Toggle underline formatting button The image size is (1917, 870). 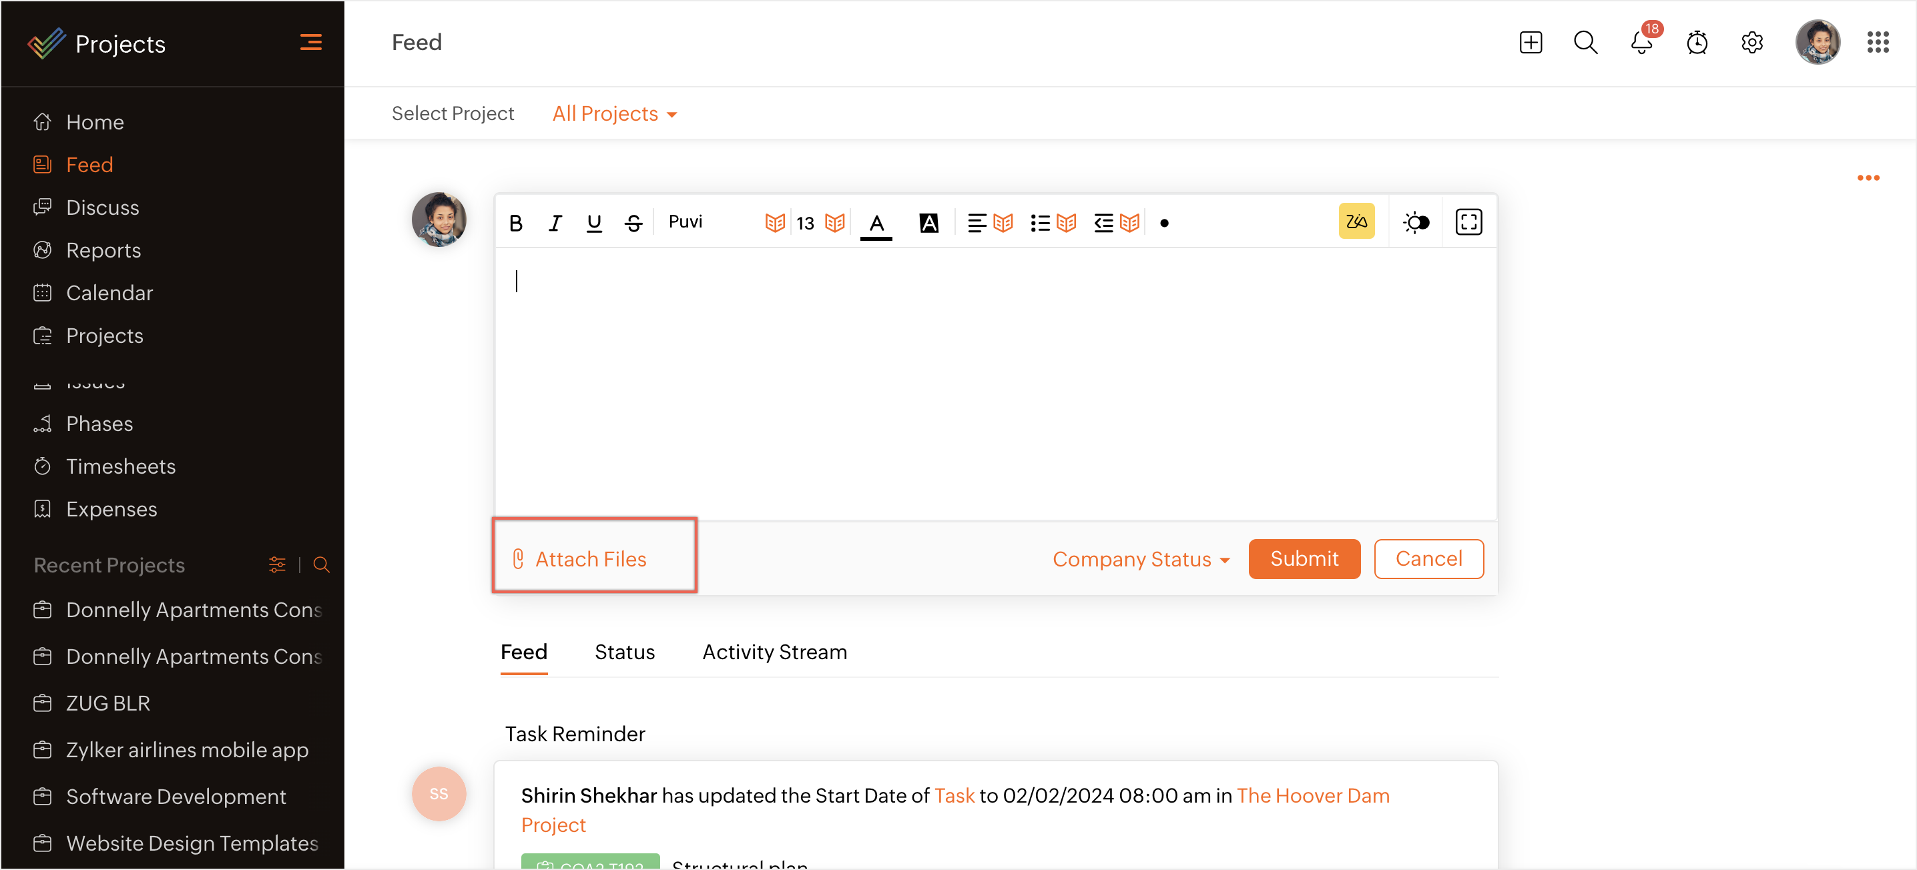(x=594, y=222)
